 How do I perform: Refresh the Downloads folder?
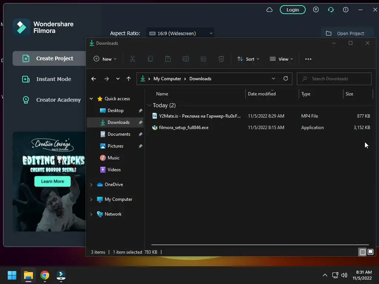pyautogui.click(x=286, y=78)
